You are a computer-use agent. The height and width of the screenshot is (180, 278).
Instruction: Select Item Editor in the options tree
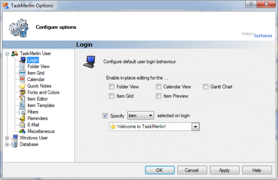tap(37, 99)
